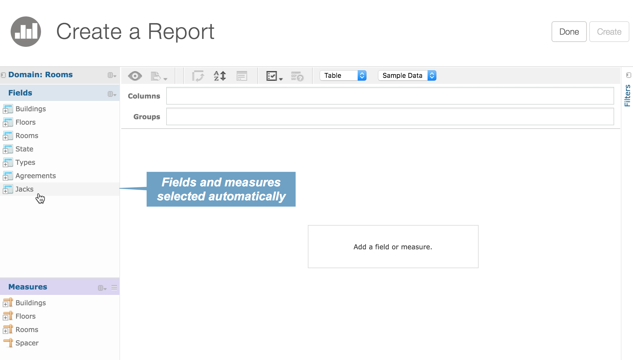Expand the Jacks field tree item
This screenshot has height=360, width=633.
(5, 191)
